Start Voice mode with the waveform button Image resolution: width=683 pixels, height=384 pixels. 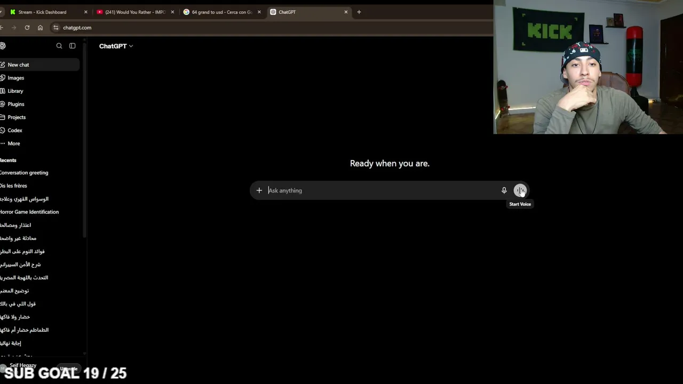point(520,190)
